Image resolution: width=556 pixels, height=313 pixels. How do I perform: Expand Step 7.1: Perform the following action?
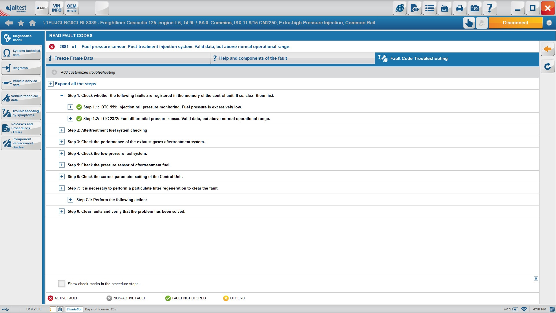[70, 200]
